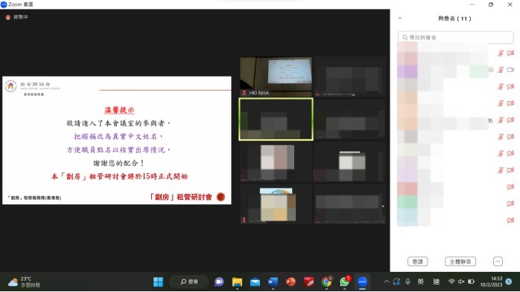520x292 pixels.
Task: Select the yellow-highlighted active speaker tile
Action: [x=276, y=120]
